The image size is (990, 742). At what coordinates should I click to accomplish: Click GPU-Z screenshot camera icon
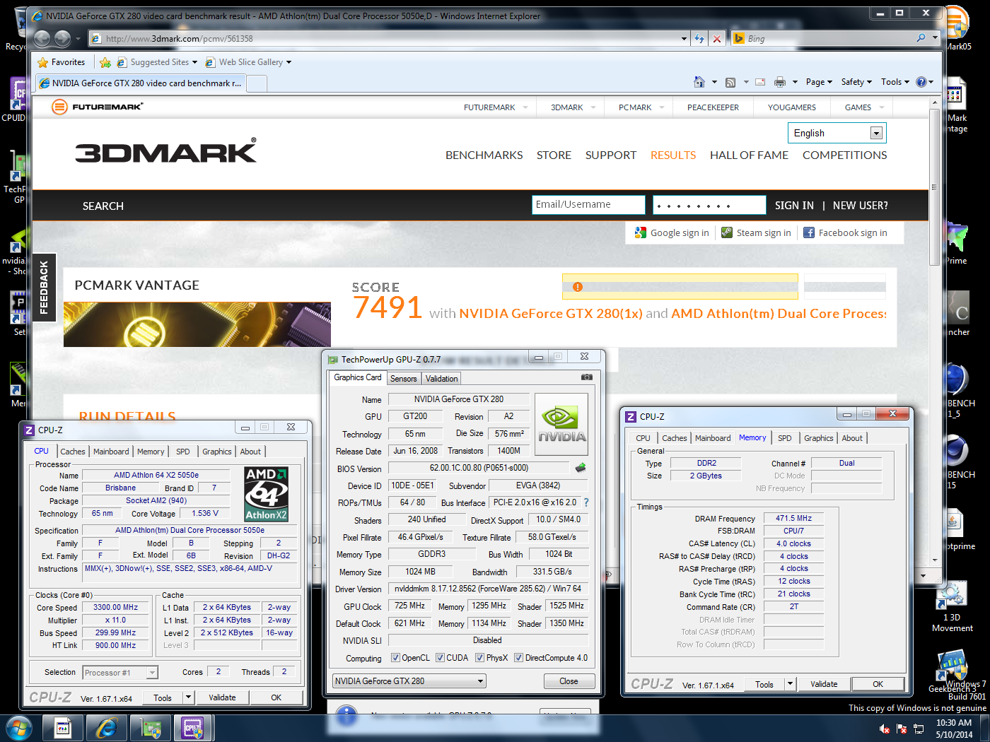587,377
